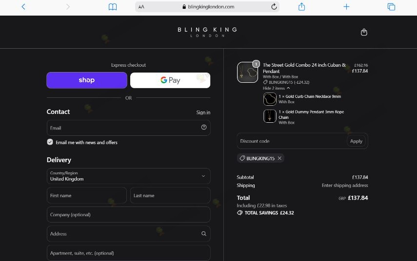The width and height of the screenshot is (417, 261).
Task: Click the Total Savings tag icon
Action: (x=239, y=213)
